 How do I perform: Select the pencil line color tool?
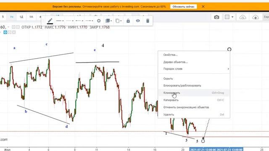(50, 21)
